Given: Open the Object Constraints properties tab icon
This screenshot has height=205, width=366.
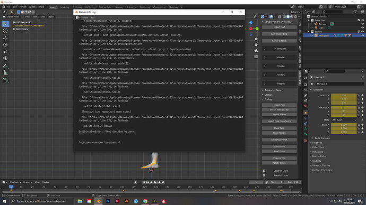Looking at the screenshot, I should pyautogui.click(x=306, y=124).
